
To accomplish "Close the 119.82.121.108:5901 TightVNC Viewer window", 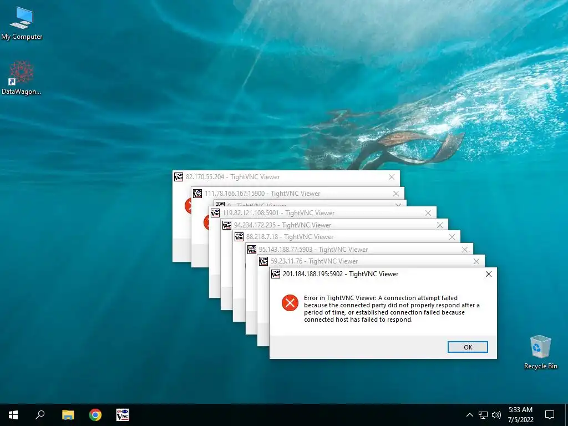I will (428, 213).
